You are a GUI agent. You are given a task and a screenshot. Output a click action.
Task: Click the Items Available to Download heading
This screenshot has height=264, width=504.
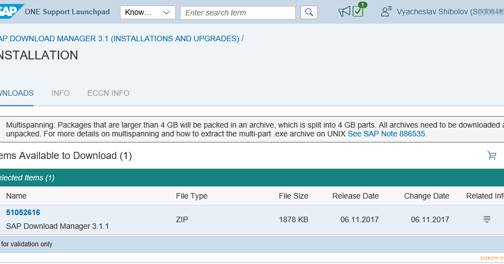click(66, 156)
